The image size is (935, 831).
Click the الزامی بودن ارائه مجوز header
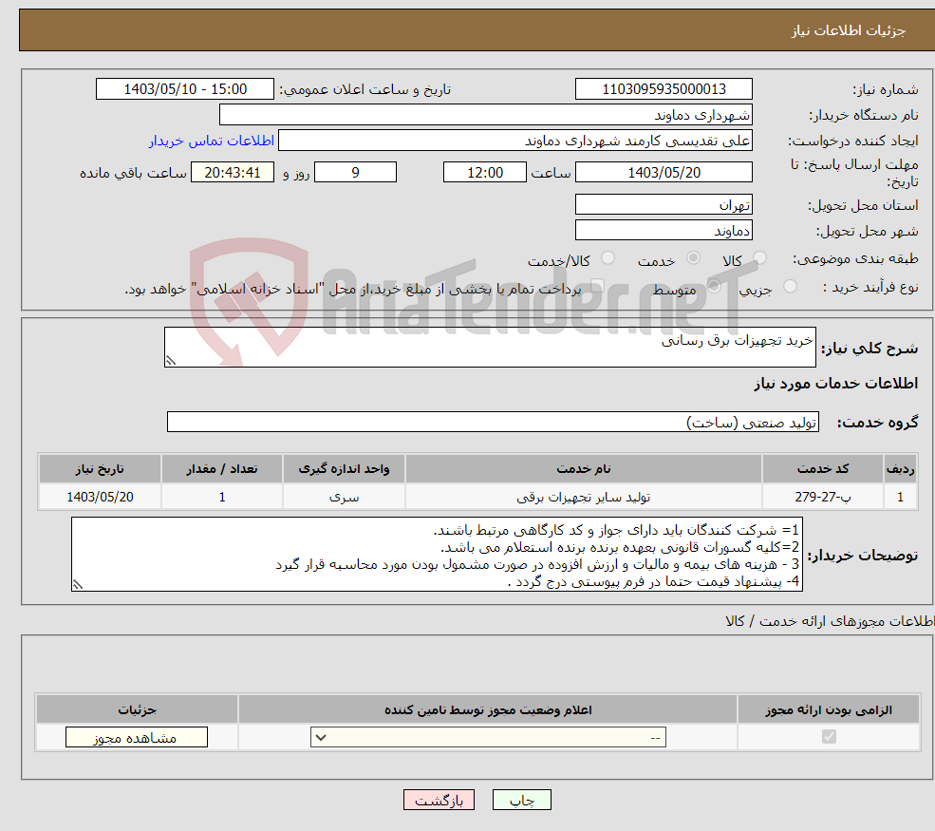(x=829, y=709)
